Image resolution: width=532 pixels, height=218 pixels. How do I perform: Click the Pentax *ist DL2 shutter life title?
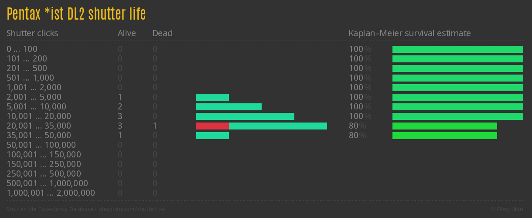pyautogui.click(x=76, y=14)
